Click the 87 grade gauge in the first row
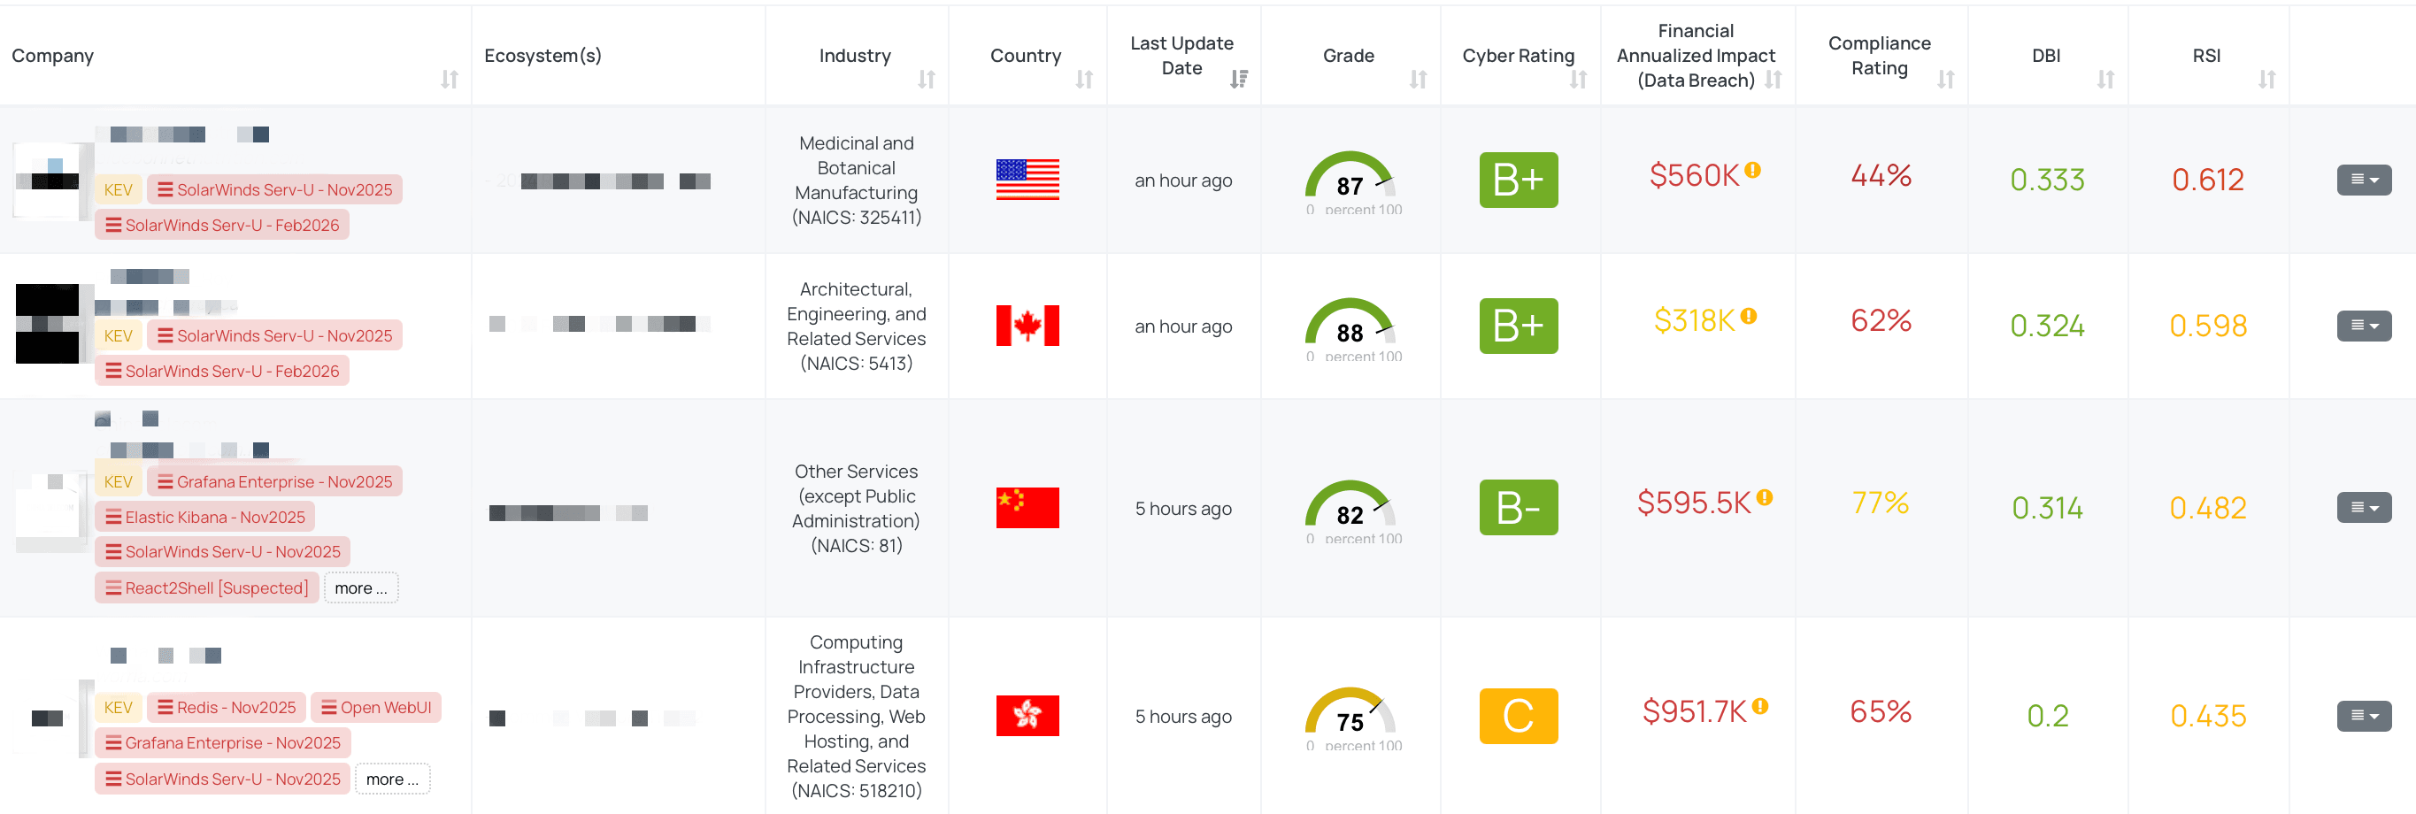The height and width of the screenshot is (814, 2416). click(1348, 183)
